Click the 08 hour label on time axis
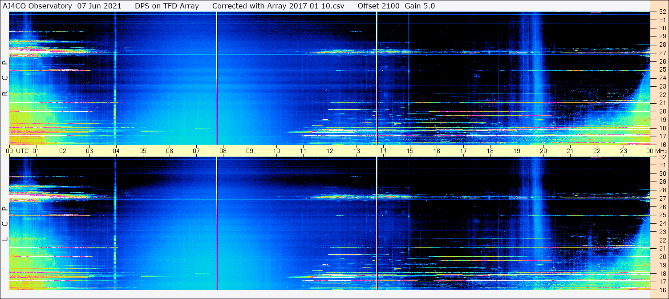Image resolution: width=669 pixels, height=299 pixels. click(223, 151)
